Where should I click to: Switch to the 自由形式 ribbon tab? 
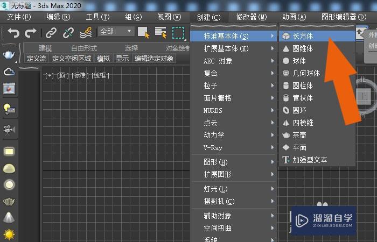pyautogui.click(x=84, y=48)
